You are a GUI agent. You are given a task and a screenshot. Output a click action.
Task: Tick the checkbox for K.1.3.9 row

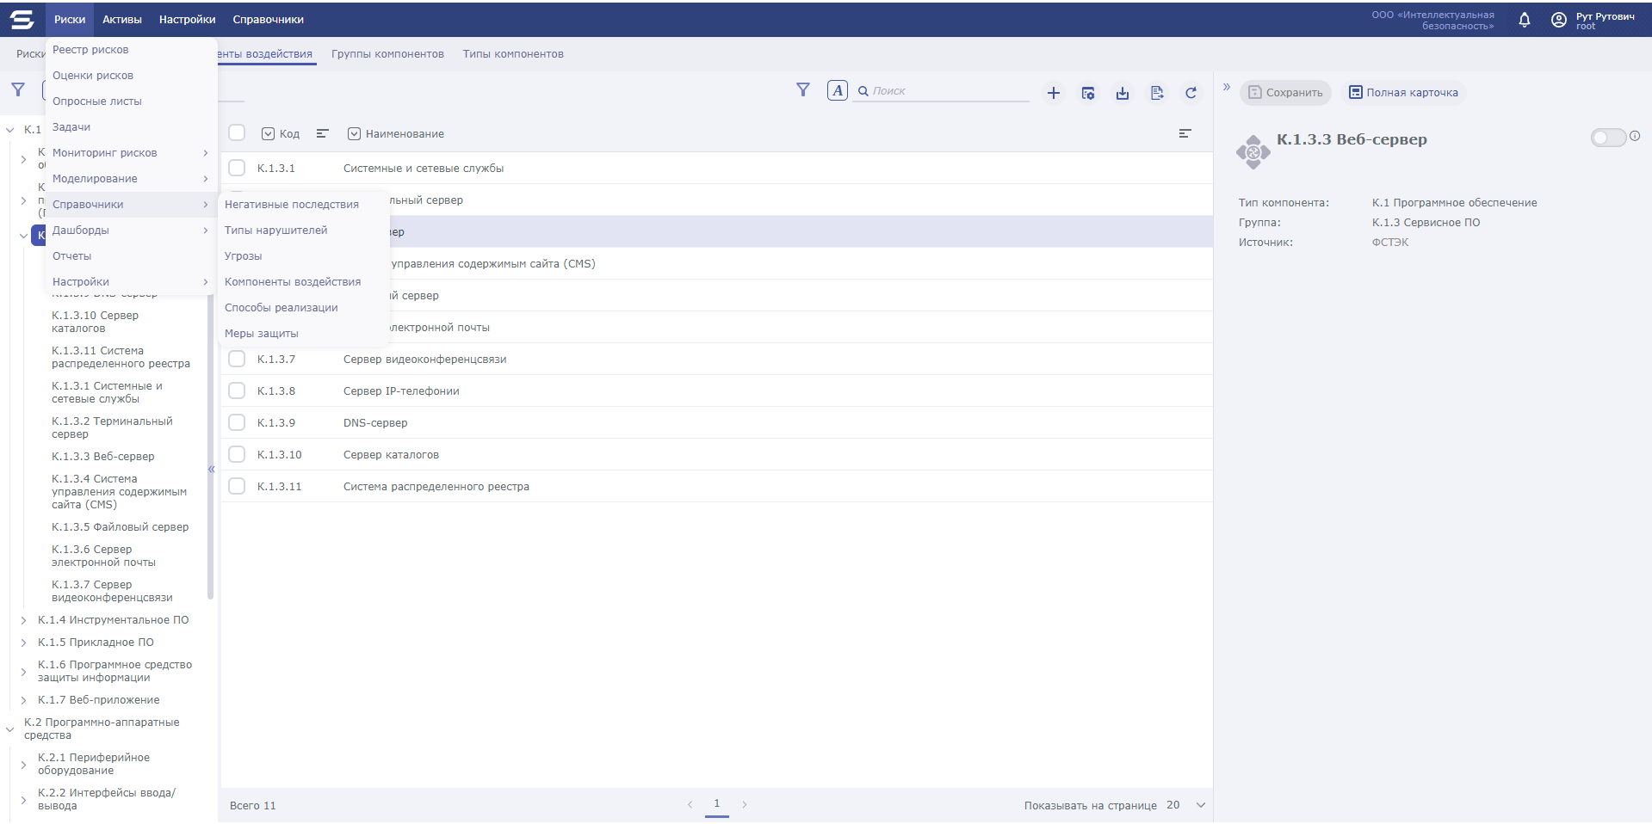point(237,422)
